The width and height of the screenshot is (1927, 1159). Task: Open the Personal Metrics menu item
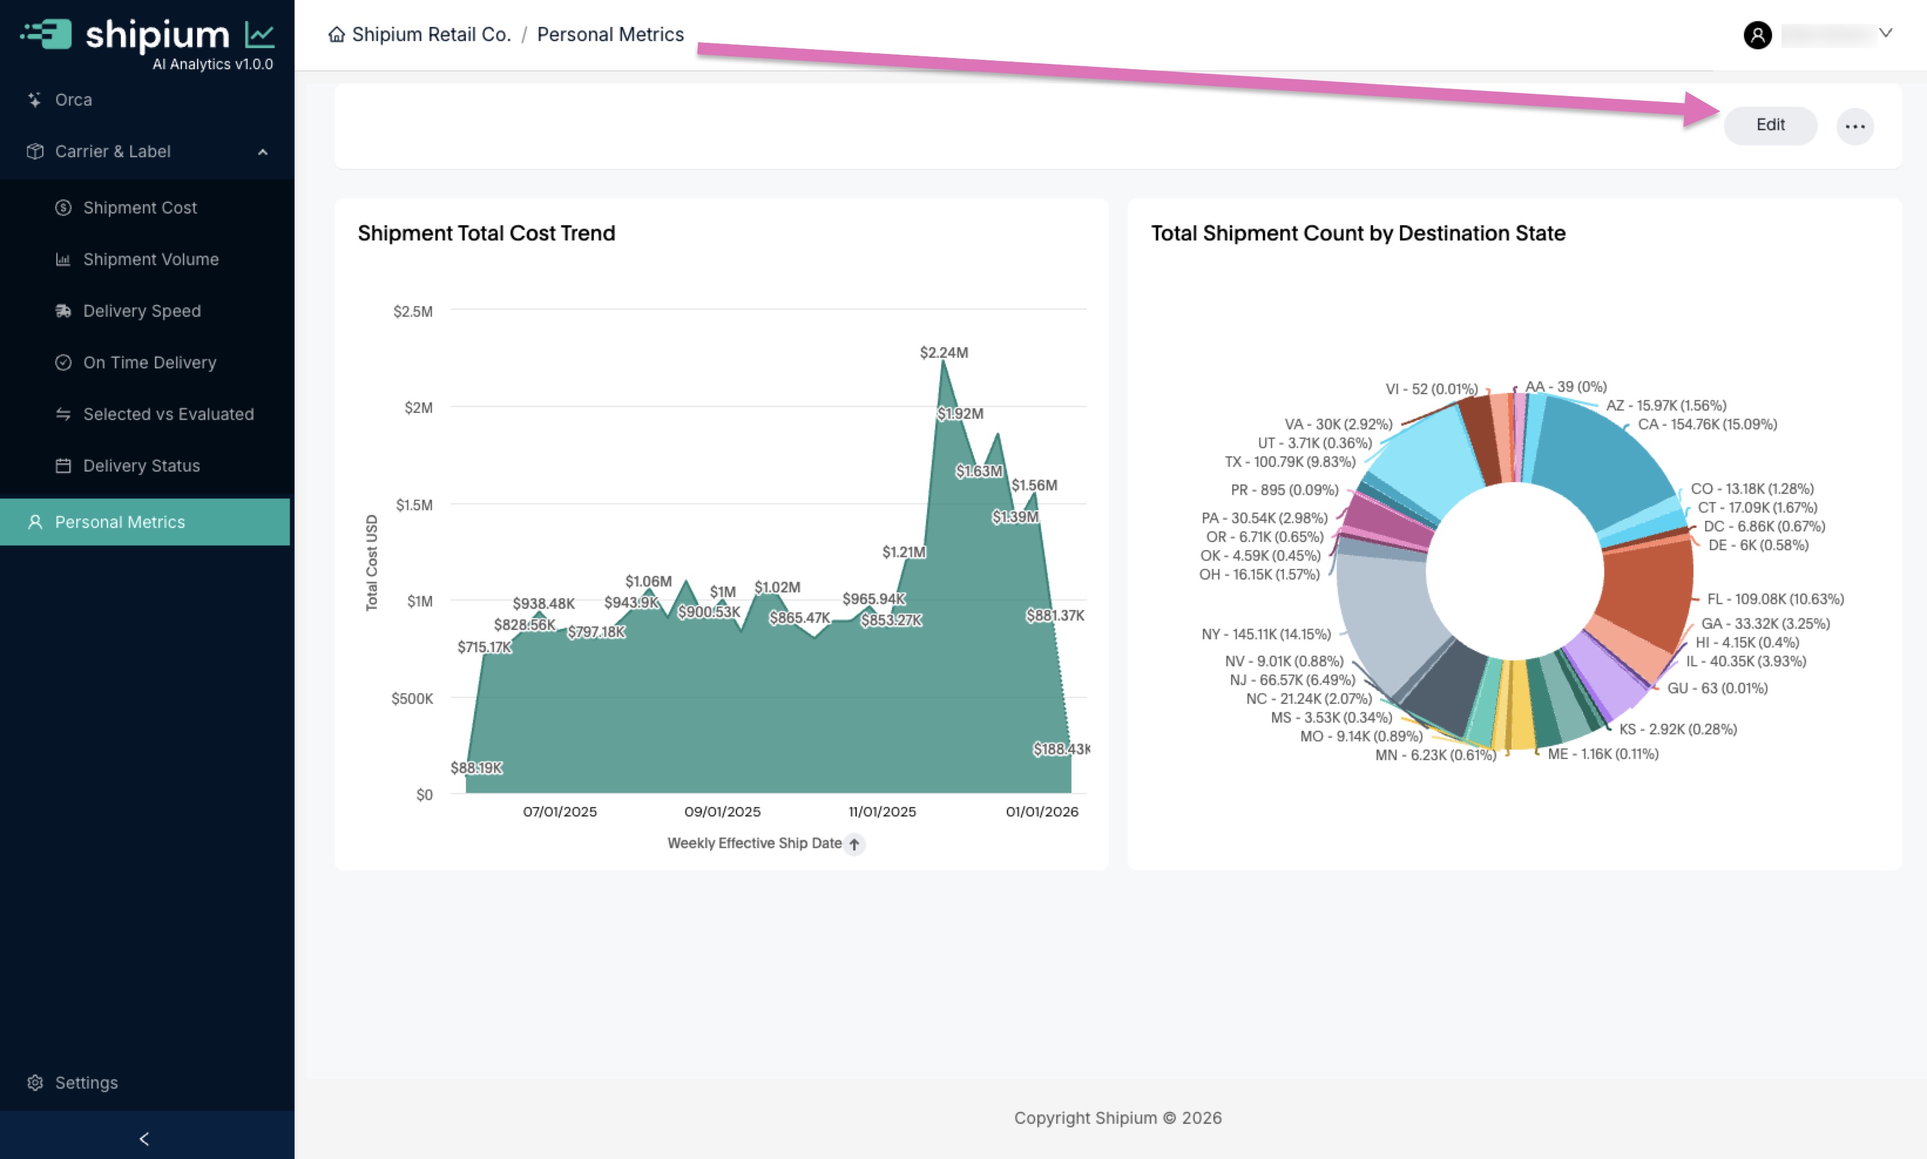[x=120, y=521]
